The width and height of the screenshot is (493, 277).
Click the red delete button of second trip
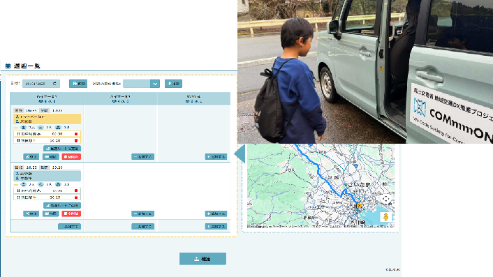(71, 214)
